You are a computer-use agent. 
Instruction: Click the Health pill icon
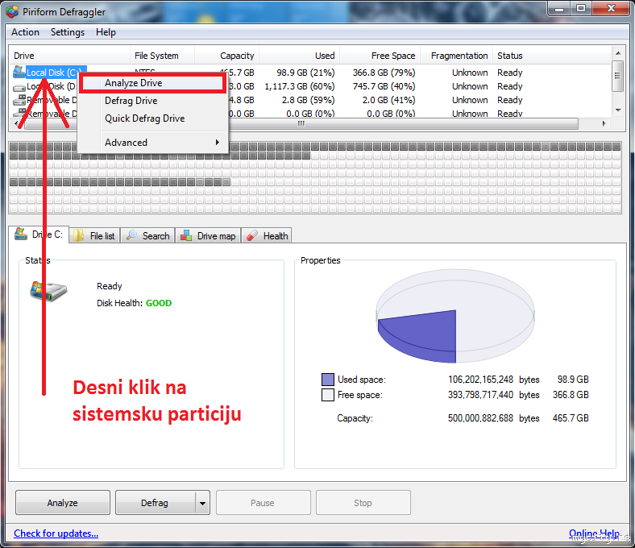[252, 236]
